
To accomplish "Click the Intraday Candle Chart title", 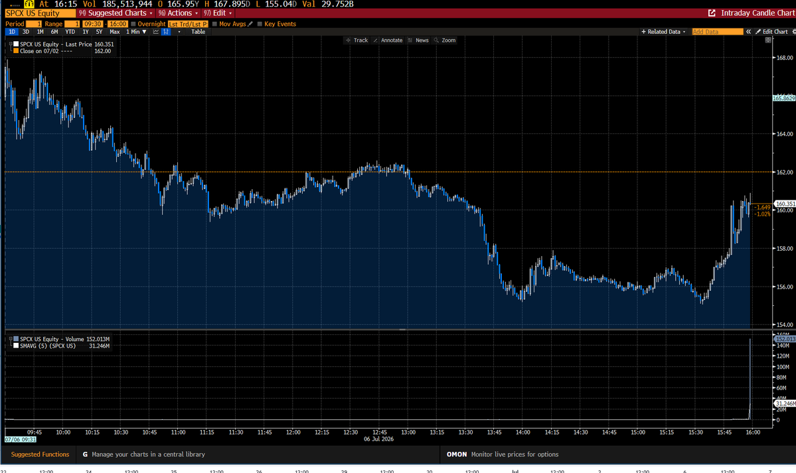I will click(757, 13).
